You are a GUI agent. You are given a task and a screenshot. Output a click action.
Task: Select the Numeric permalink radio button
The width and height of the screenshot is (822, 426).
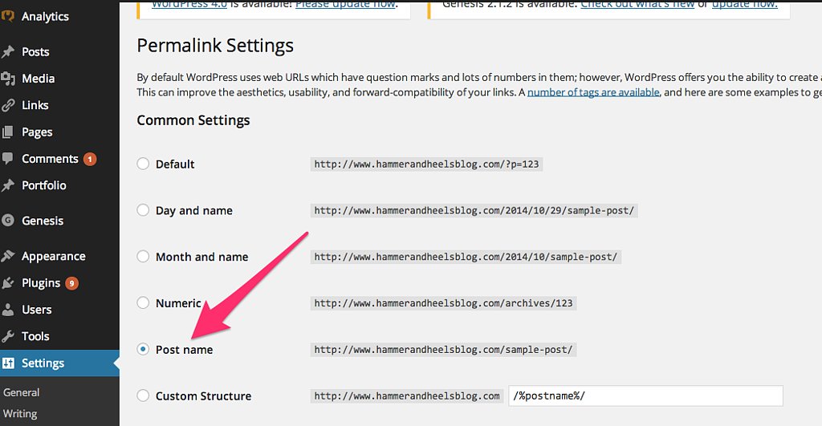tap(143, 303)
